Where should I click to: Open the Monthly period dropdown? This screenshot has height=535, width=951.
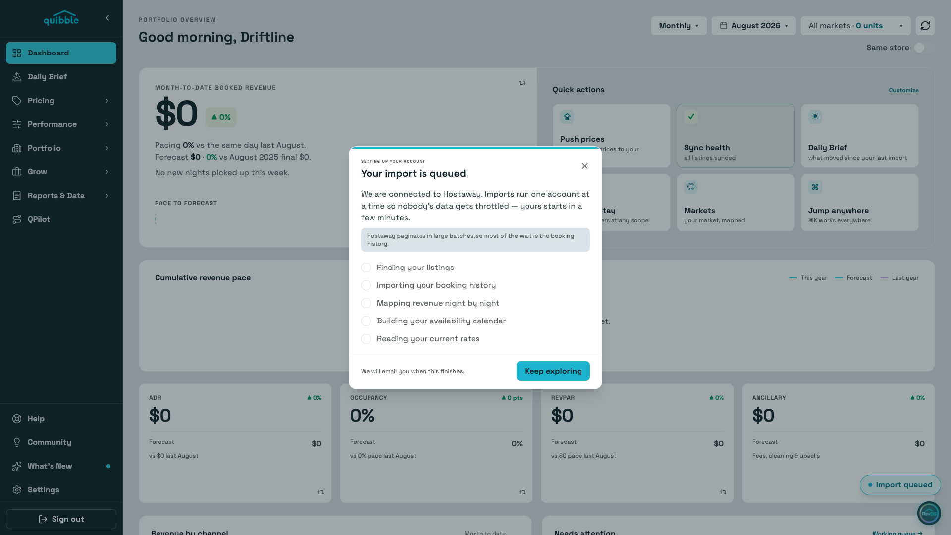679,26
